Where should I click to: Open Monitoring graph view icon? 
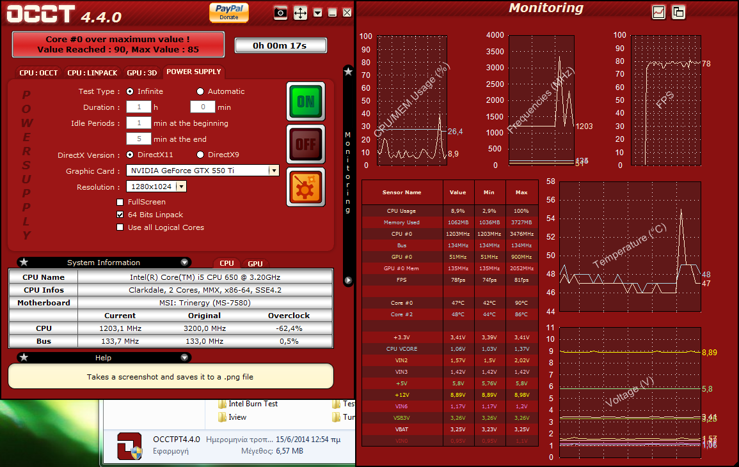[x=658, y=12]
